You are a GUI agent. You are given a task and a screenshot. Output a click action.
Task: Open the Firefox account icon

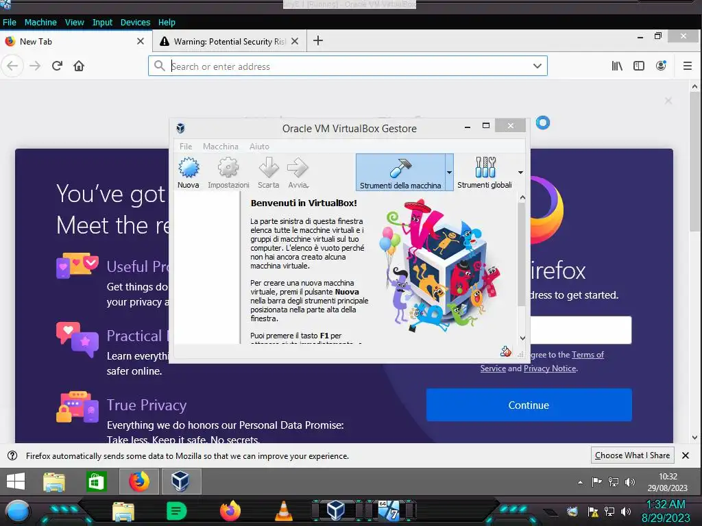click(661, 66)
